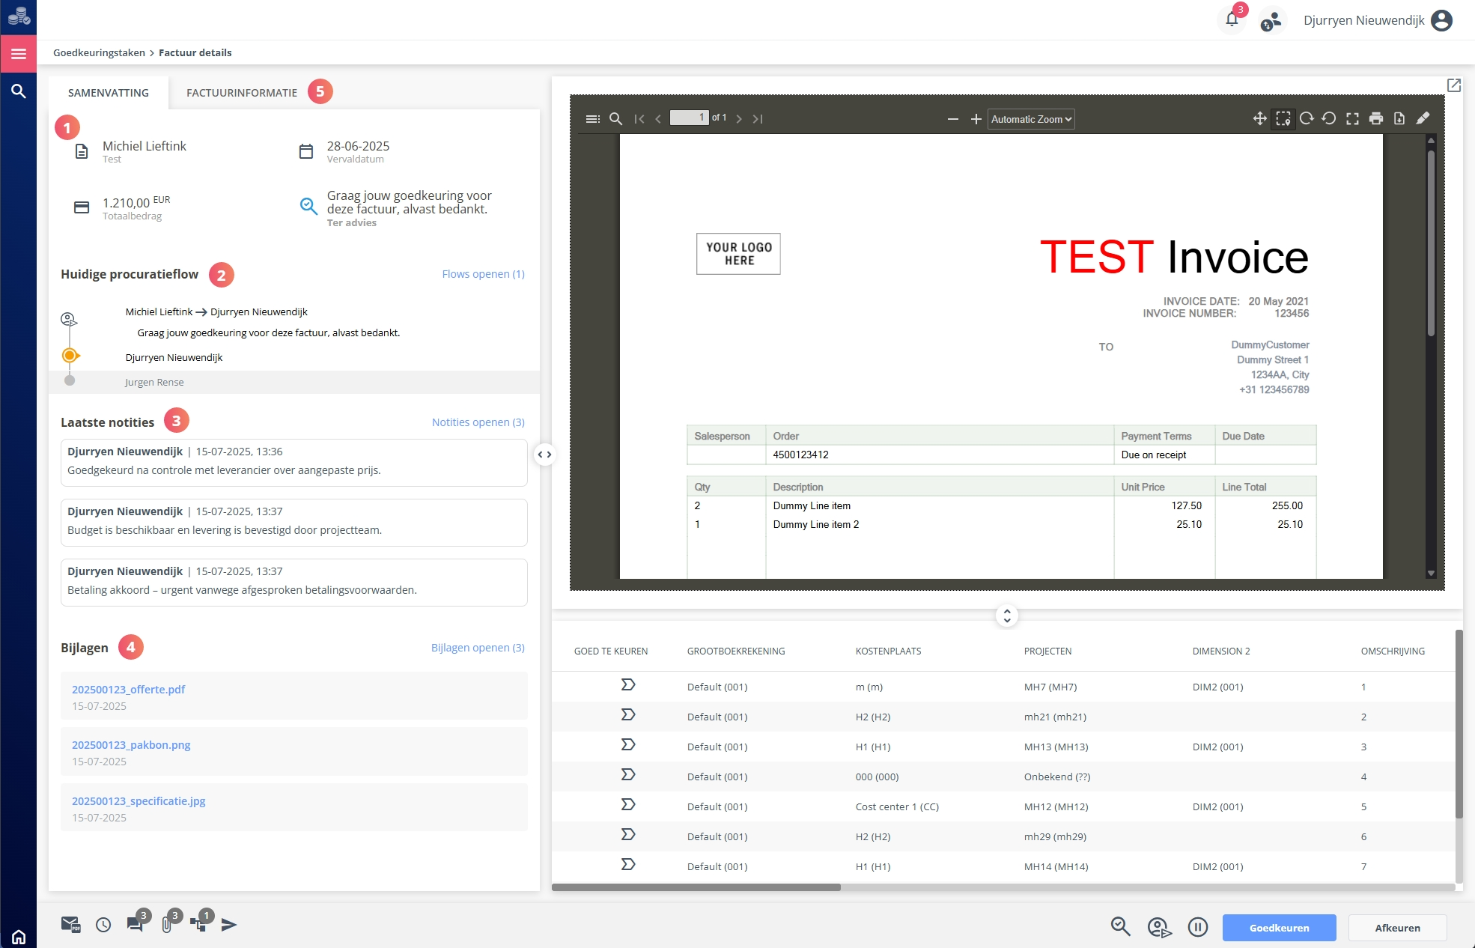Toggle approve marker on description 3 row
The width and height of the screenshot is (1475, 948).
pyautogui.click(x=627, y=745)
